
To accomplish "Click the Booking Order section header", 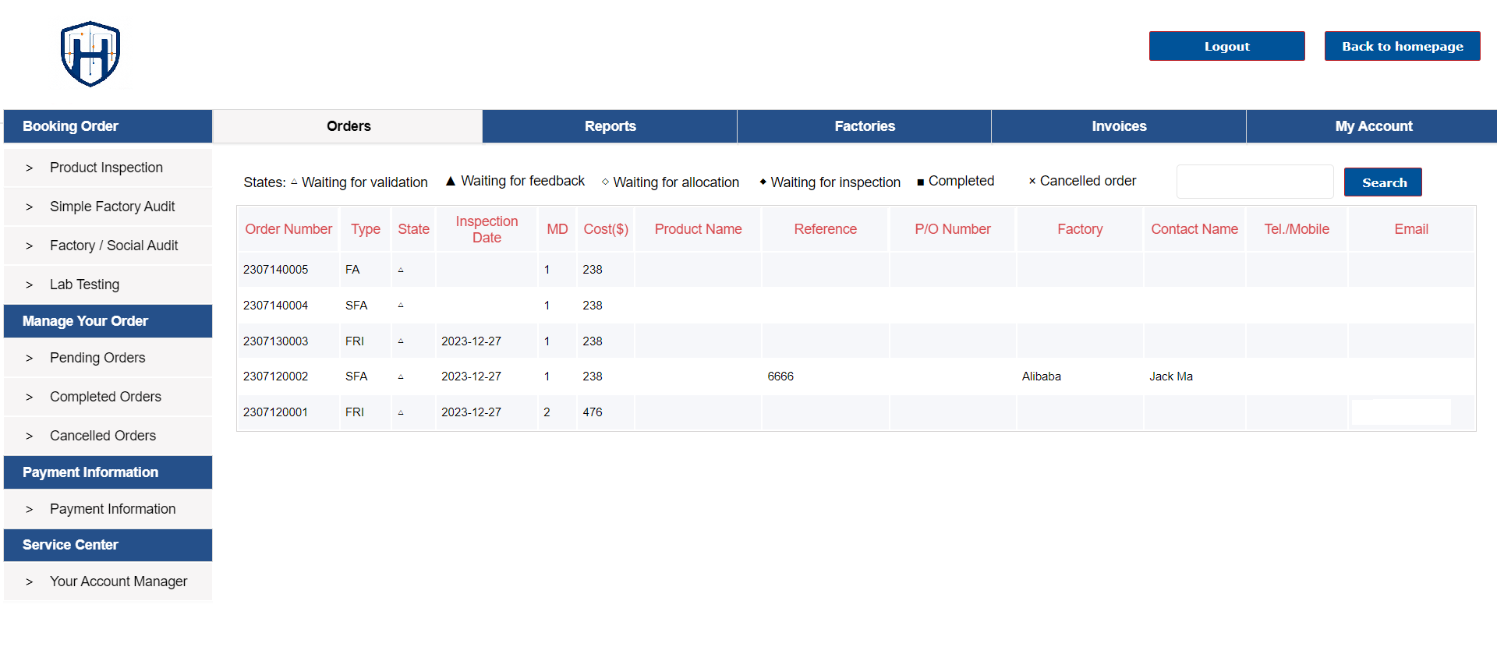I will coord(108,126).
